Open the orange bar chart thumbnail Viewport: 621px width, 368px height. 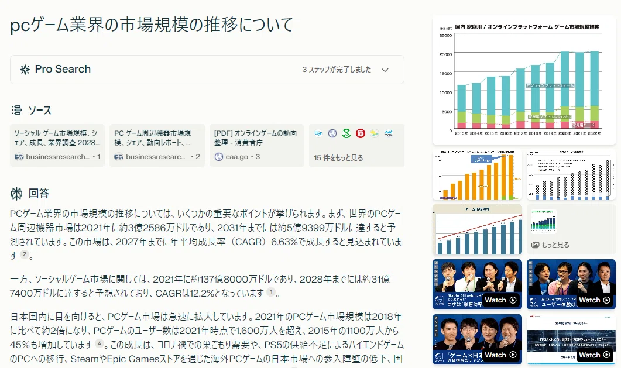[x=477, y=174]
